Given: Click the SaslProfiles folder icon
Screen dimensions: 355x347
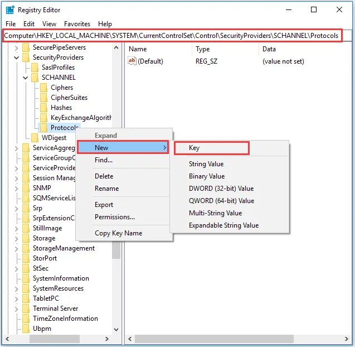Looking at the screenshot, I should [x=35, y=68].
